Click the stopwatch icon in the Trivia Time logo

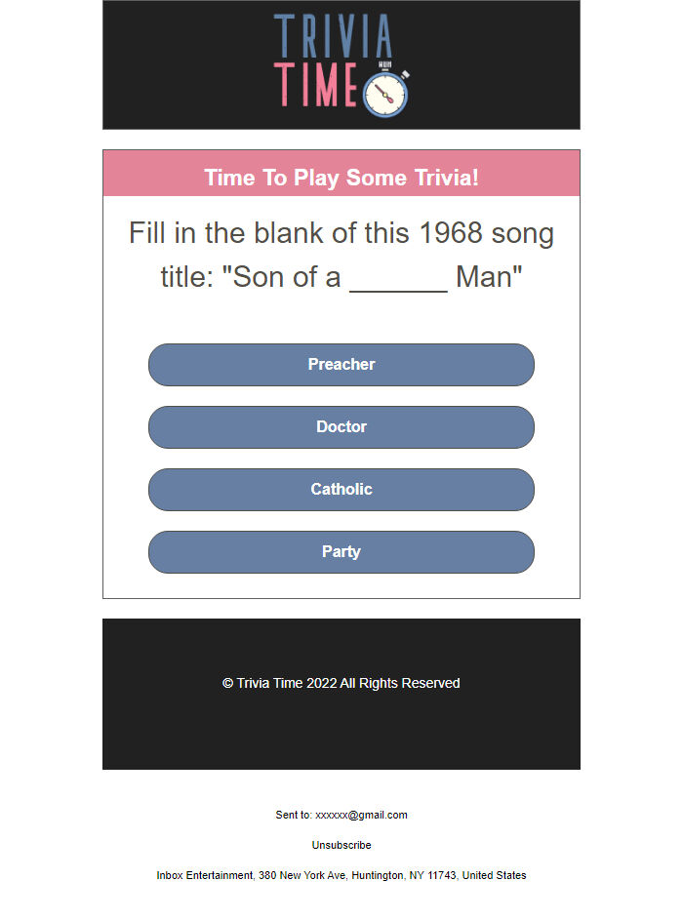tap(384, 94)
